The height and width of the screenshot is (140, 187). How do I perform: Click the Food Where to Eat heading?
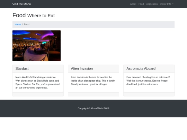(x=34, y=15)
